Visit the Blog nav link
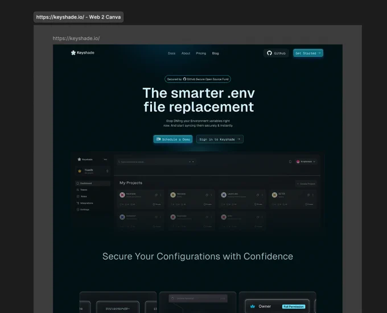387x313 pixels. (216, 53)
